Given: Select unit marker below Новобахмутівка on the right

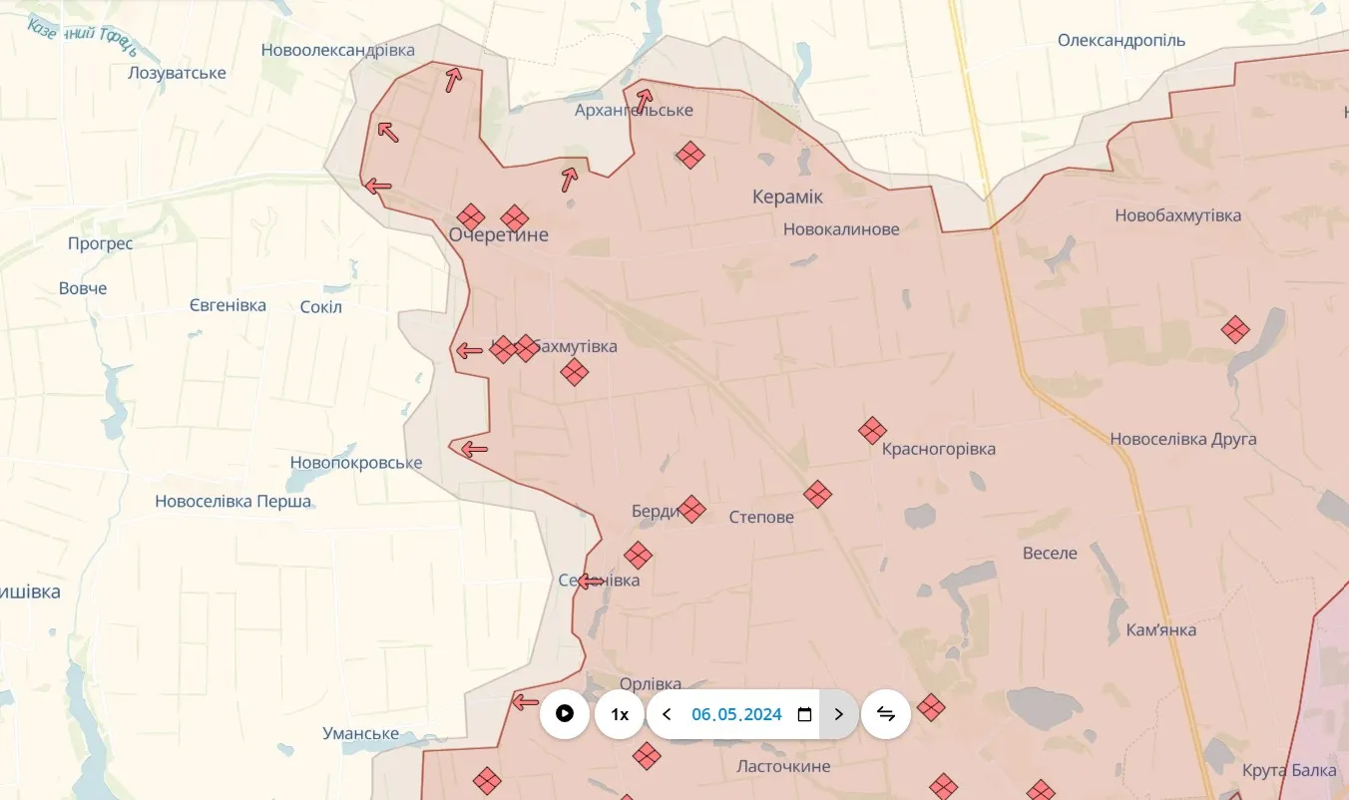Looking at the screenshot, I should [1235, 329].
